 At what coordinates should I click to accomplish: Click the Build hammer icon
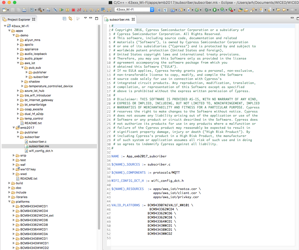point(40,10)
